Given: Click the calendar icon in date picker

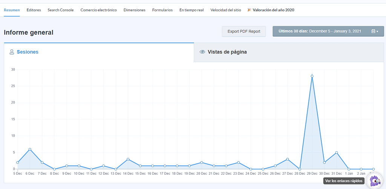Looking at the screenshot, I should tap(373, 31).
